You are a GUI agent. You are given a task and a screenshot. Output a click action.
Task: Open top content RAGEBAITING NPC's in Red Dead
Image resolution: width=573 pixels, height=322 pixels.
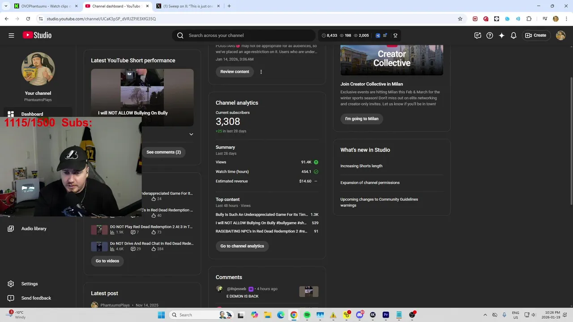261,231
